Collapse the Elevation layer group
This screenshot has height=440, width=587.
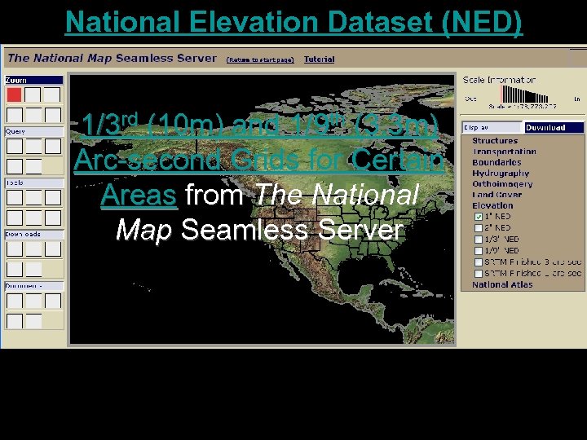492,205
